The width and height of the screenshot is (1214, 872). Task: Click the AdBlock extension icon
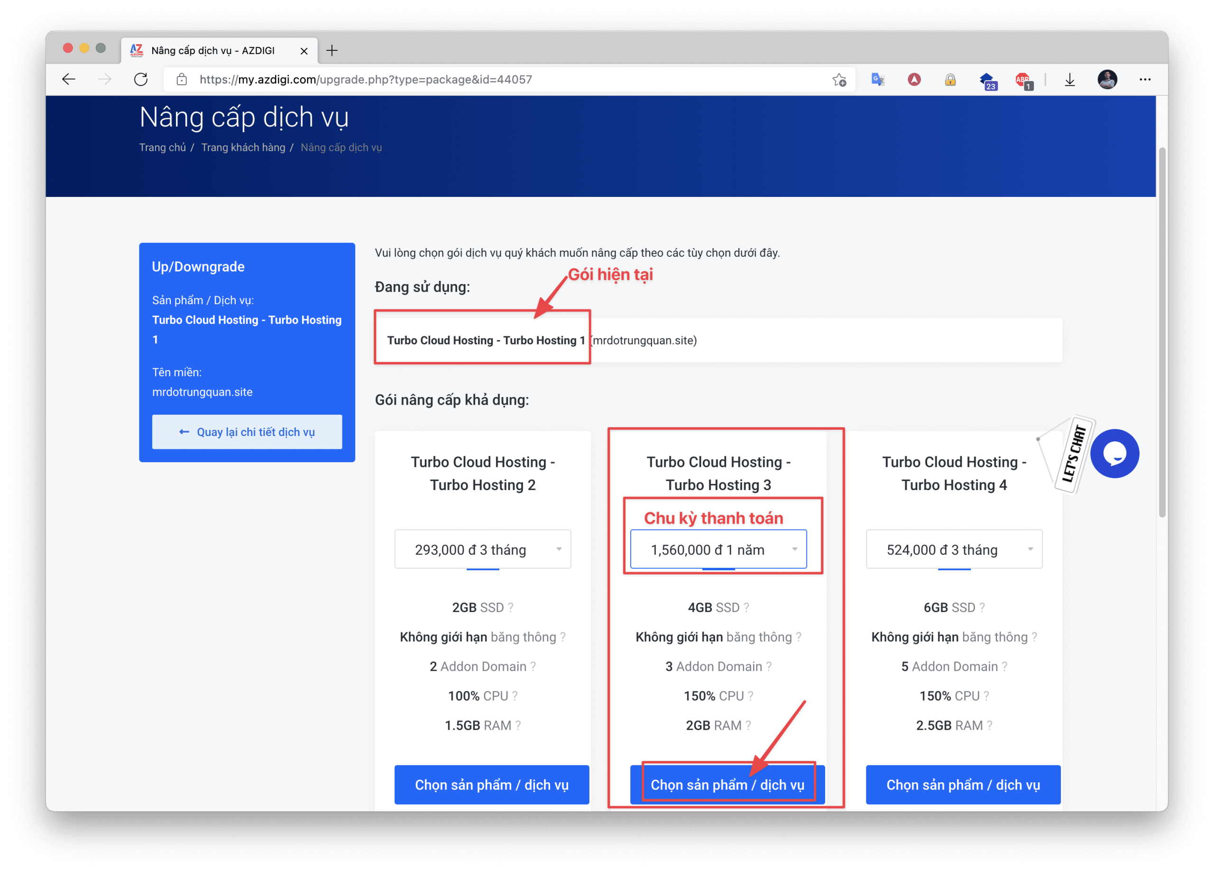point(1023,80)
